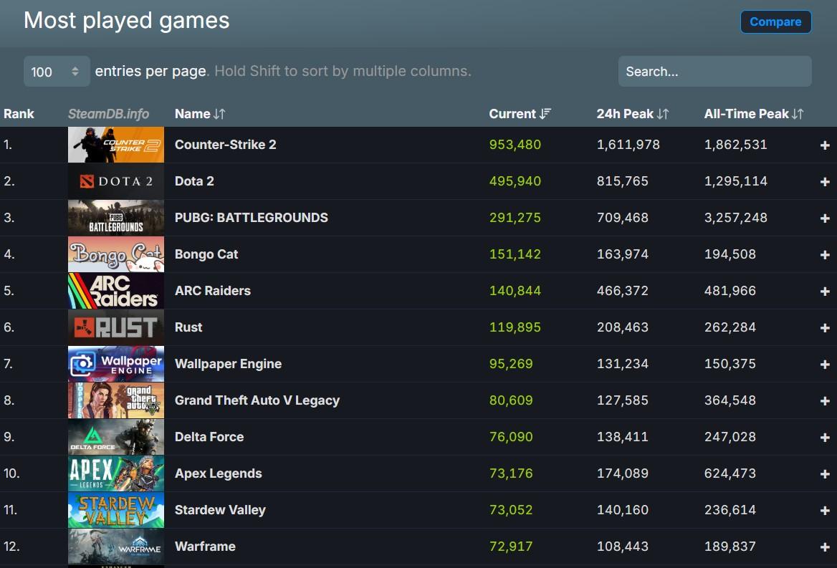The width and height of the screenshot is (837, 568).
Task: Click plus icon in Rust row
Action: coord(824,328)
